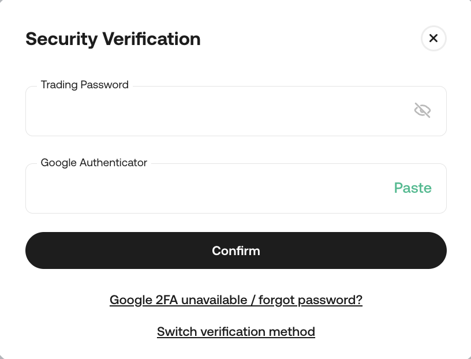Screen dimensions: 471x359
Task: Show the hidden trading password characters
Action: [423, 110]
